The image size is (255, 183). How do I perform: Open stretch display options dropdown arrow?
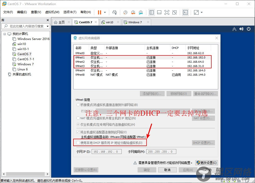[x=202, y=12]
